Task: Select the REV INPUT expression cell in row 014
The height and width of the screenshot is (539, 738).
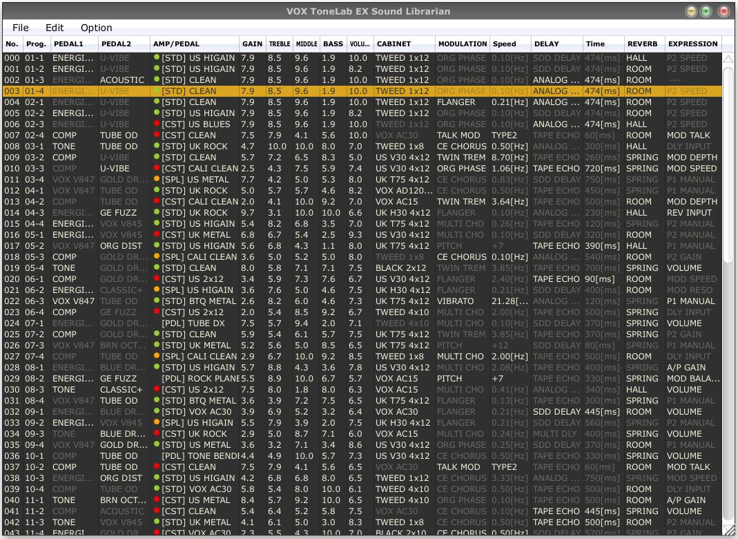Action: 689,213
